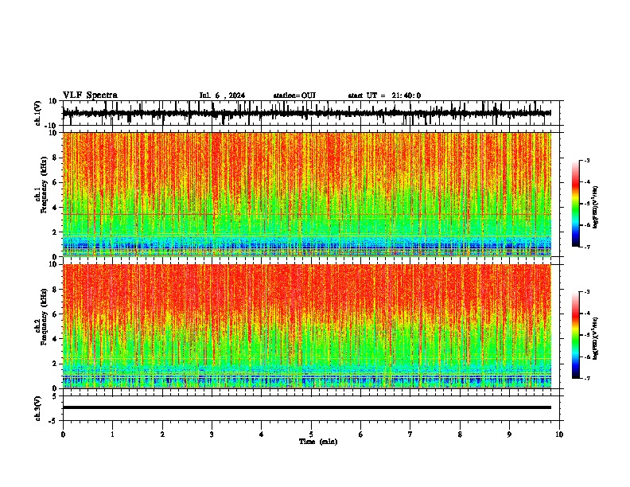Click inside the ch.2 frequency spectrogram
The height and width of the screenshot is (487, 630).
307,326
